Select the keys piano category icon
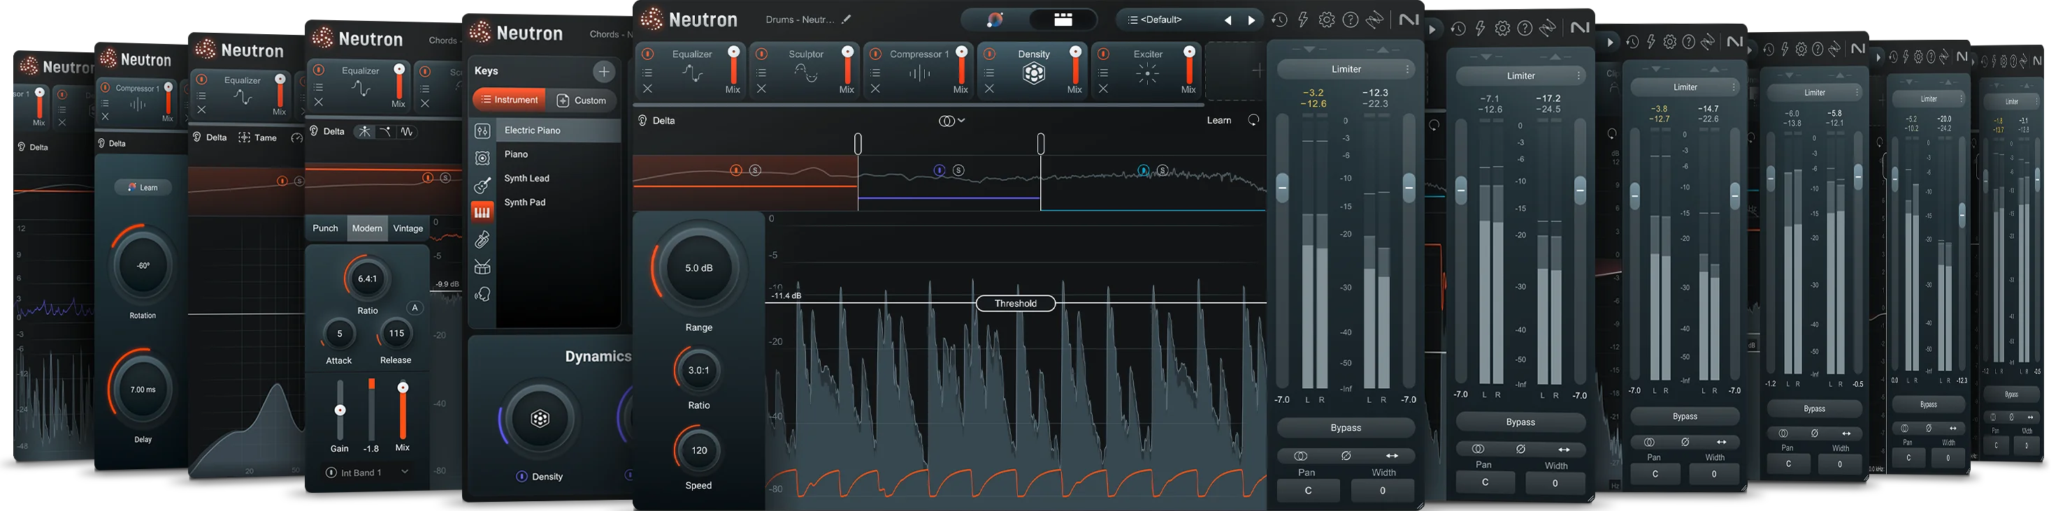This screenshot has width=2058, height=511. (482, 212)
